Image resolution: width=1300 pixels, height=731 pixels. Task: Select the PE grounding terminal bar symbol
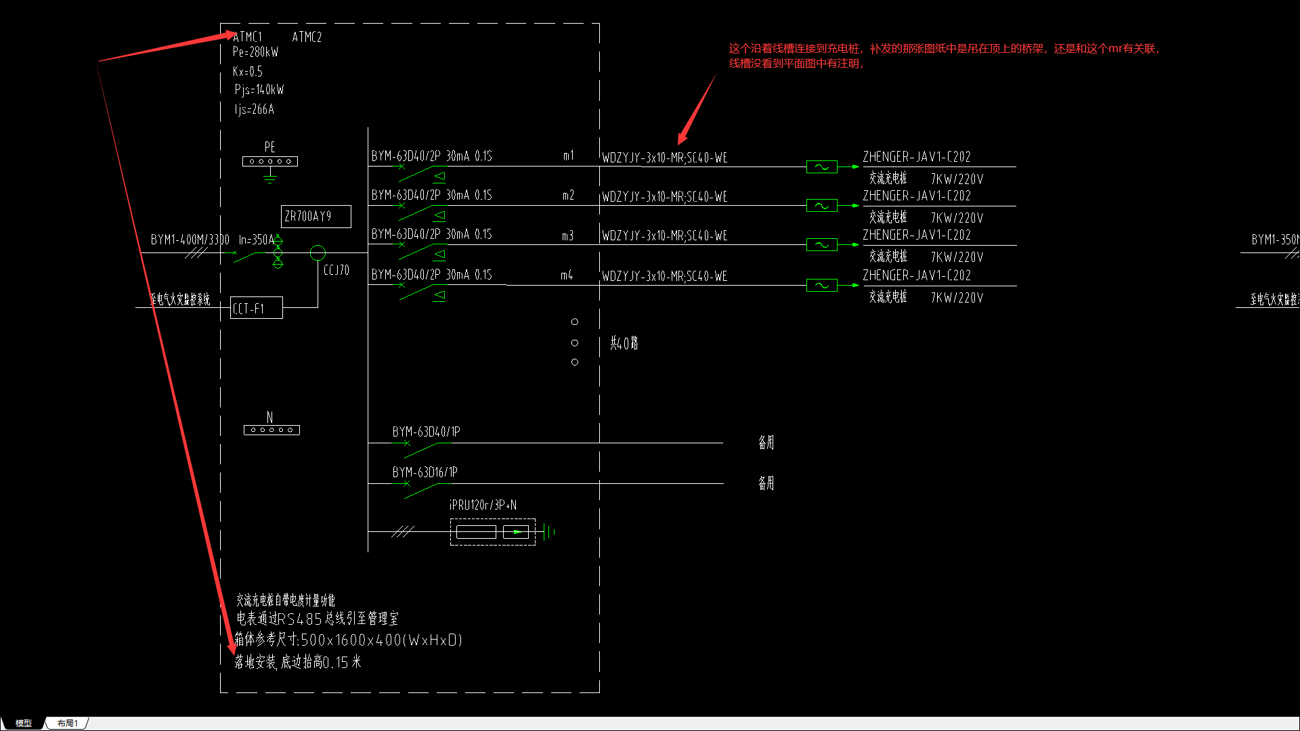coord(270,161)
